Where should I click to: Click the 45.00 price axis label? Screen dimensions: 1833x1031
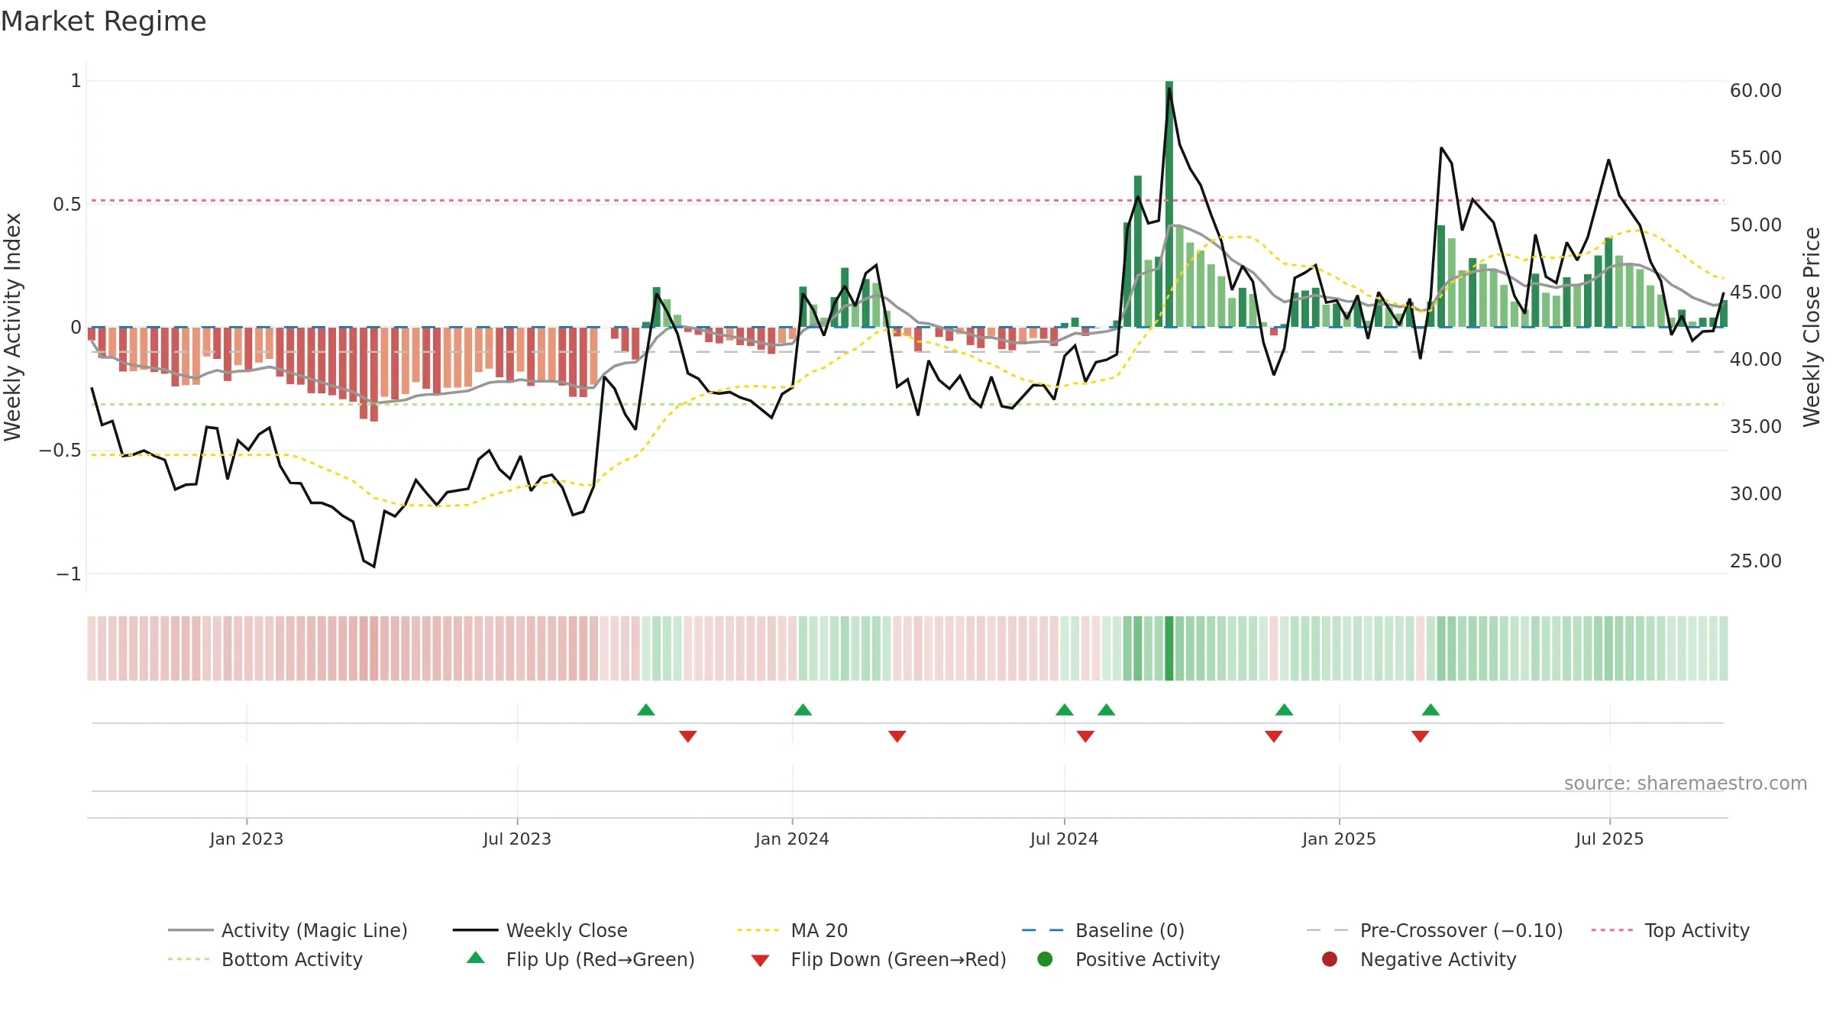coord(1756,292)
